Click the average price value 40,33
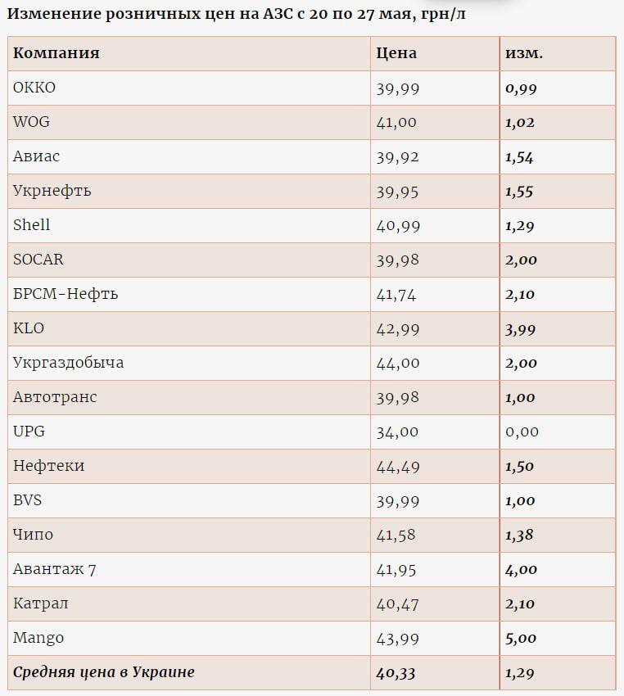This screenshot has width=624, height=696. (396, 672)
